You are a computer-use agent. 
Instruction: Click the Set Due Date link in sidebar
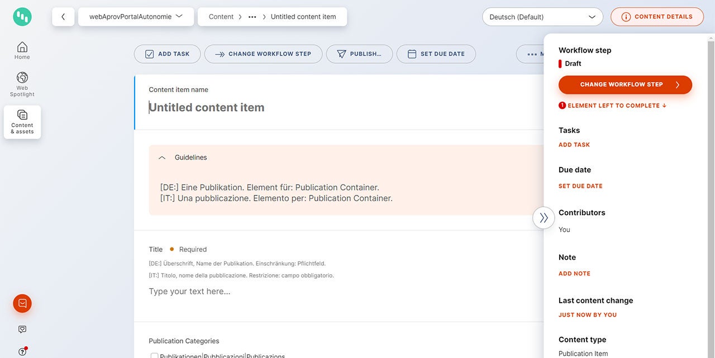[580, 186]
